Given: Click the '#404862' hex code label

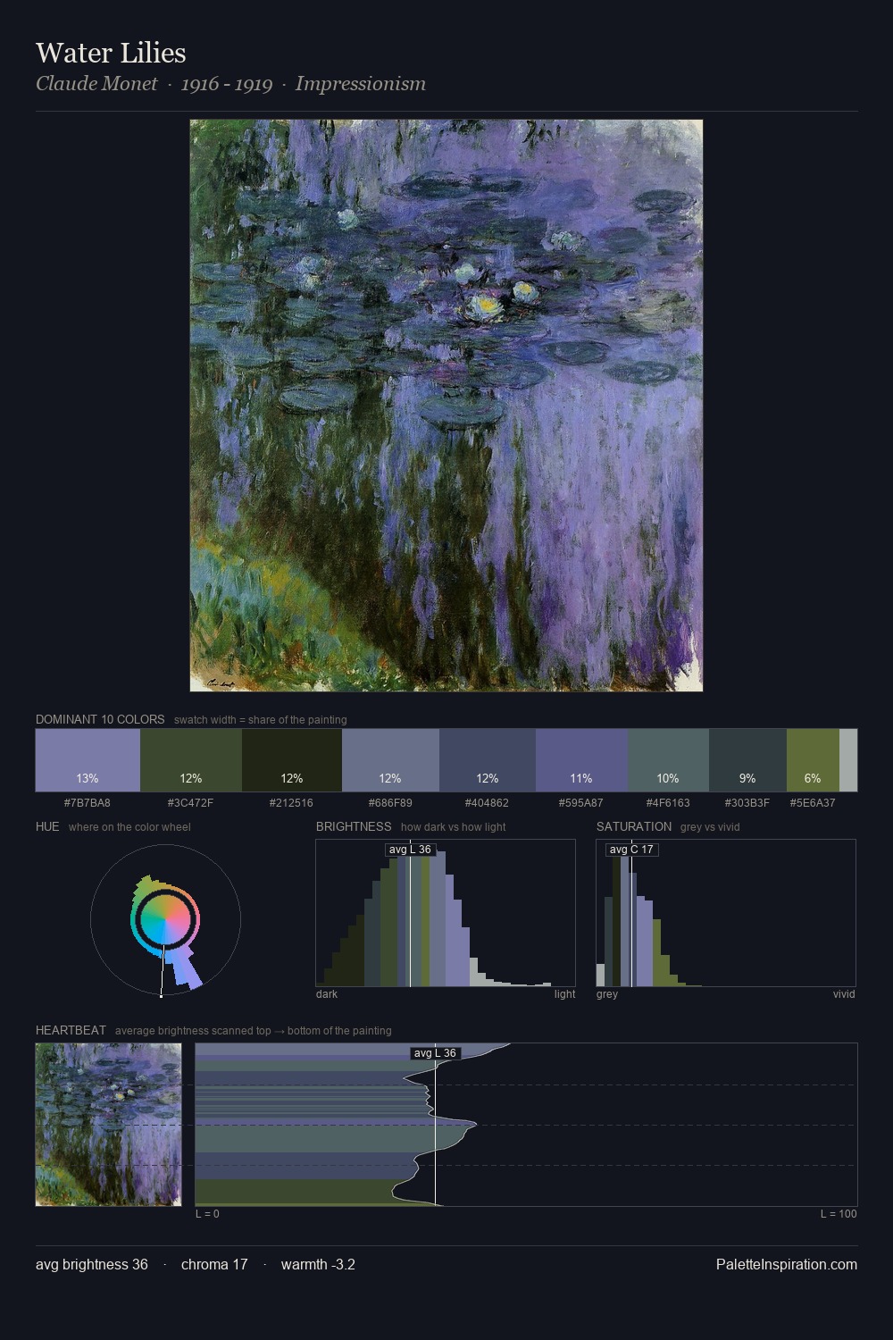Looking at the screenshot, I should point(488,803).
